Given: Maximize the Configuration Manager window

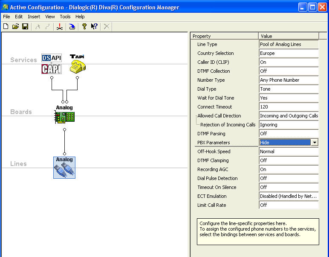Looking at the screenshot, I should (x=312, y=7).
